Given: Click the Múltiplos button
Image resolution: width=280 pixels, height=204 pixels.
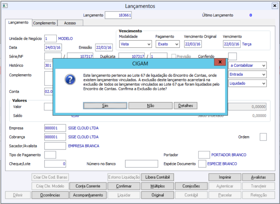Looking at the screenshot, I should tap(157, 186).
